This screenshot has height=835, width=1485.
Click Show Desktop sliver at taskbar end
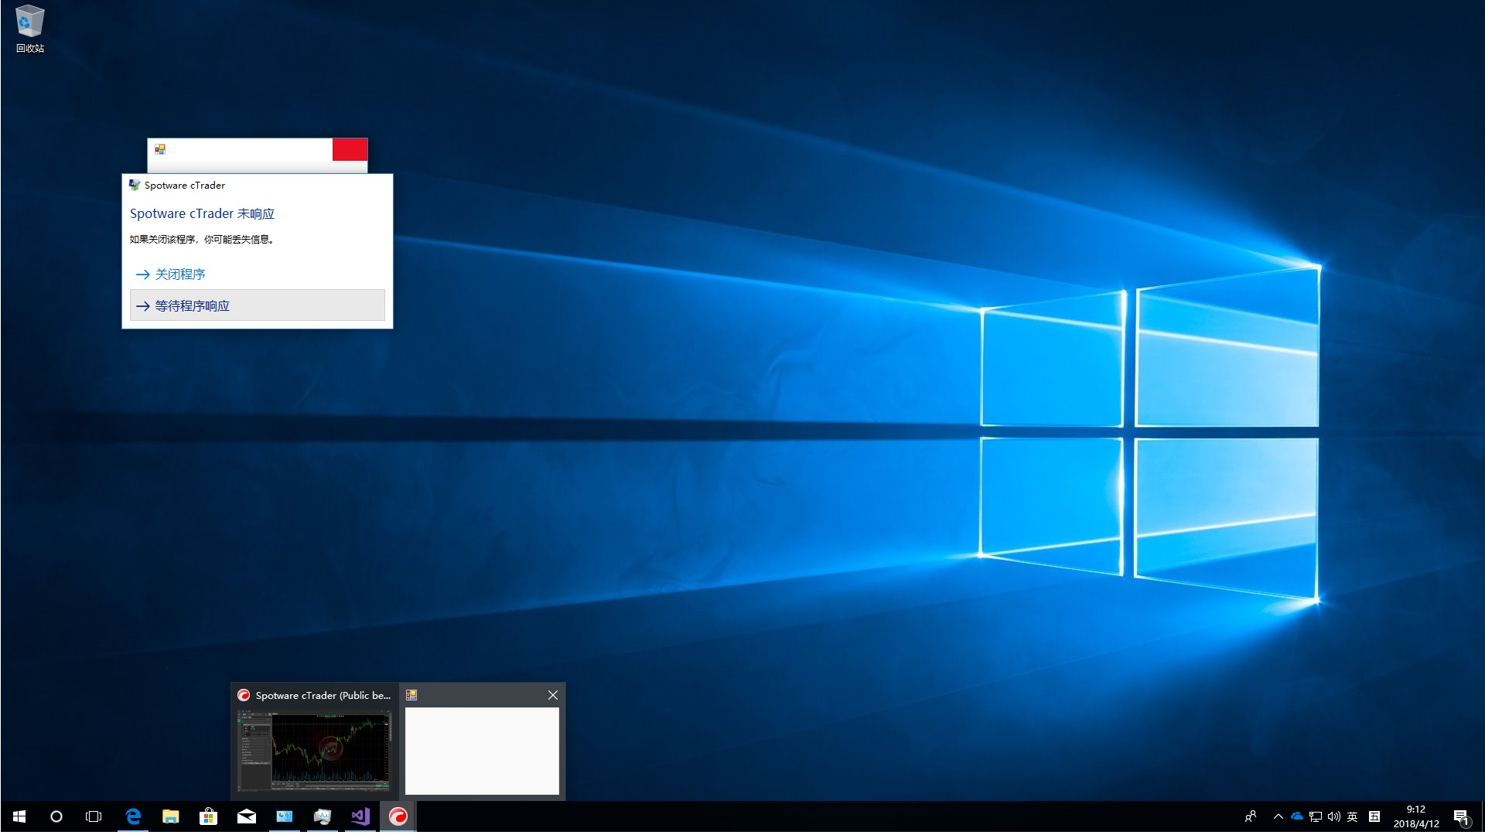coord(1482,816)
